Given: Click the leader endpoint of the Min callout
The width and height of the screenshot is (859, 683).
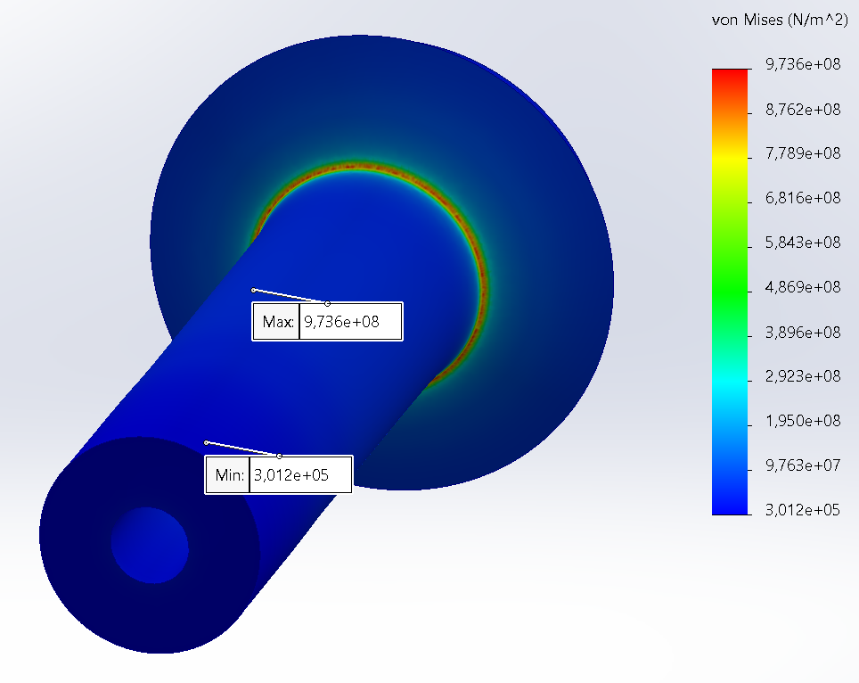Looking at the screenshot, I should (x=206, y=442).
